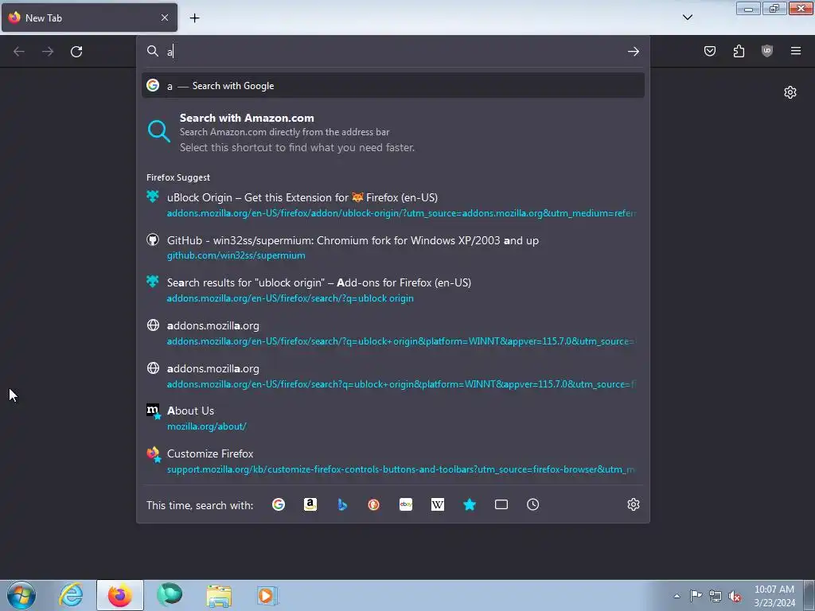Open 'Search results for ublock origin' suggestion

393,290
